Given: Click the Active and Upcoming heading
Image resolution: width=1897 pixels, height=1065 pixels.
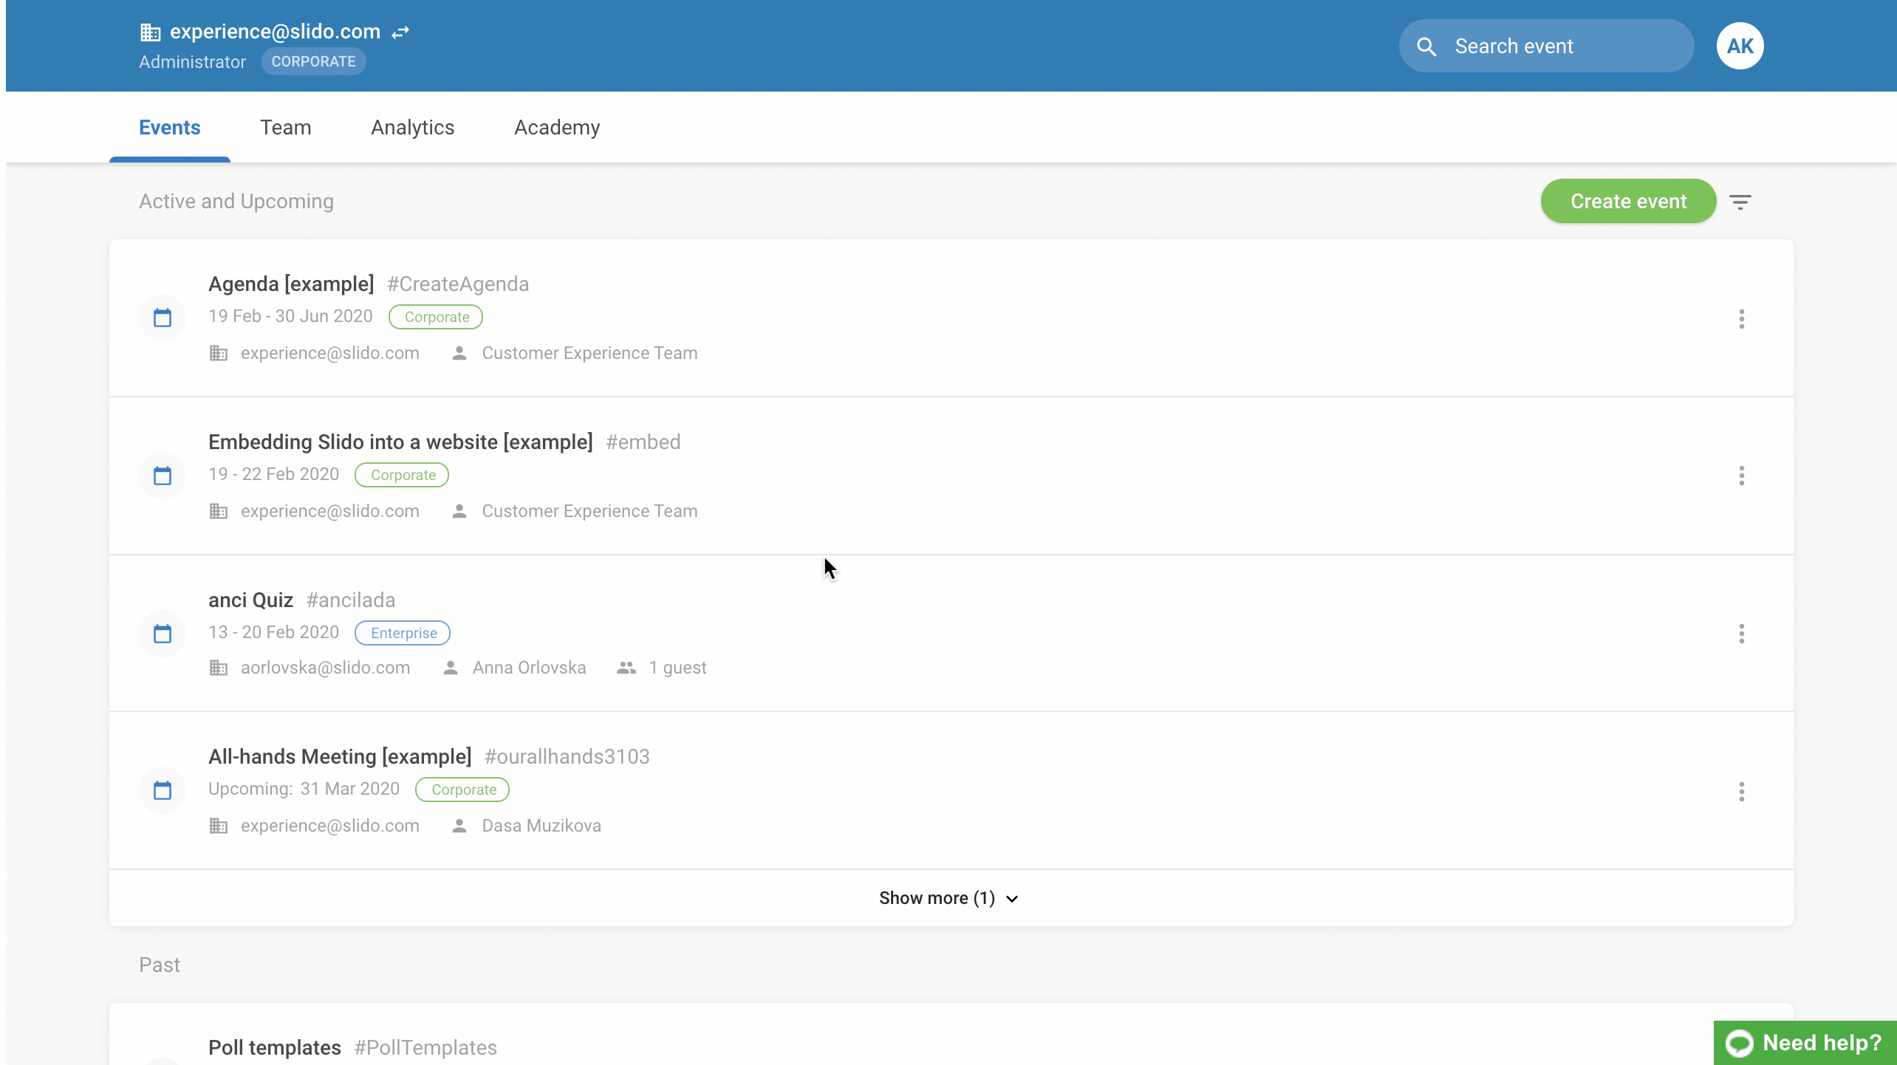Looking at the screenshot, I should (x=236, y=202).
